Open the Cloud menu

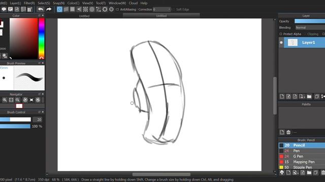[x=133, y=3]
